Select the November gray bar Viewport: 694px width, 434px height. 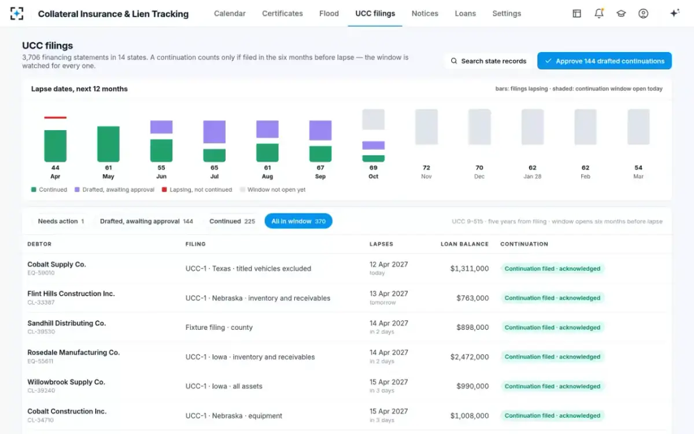[x=426, y=127]
